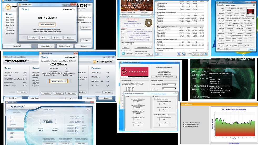Image resolution: width=258 pixels, height=145 pixels.
Task: Click More scores @ oZone3D.Net button
Action: (143, 47)
